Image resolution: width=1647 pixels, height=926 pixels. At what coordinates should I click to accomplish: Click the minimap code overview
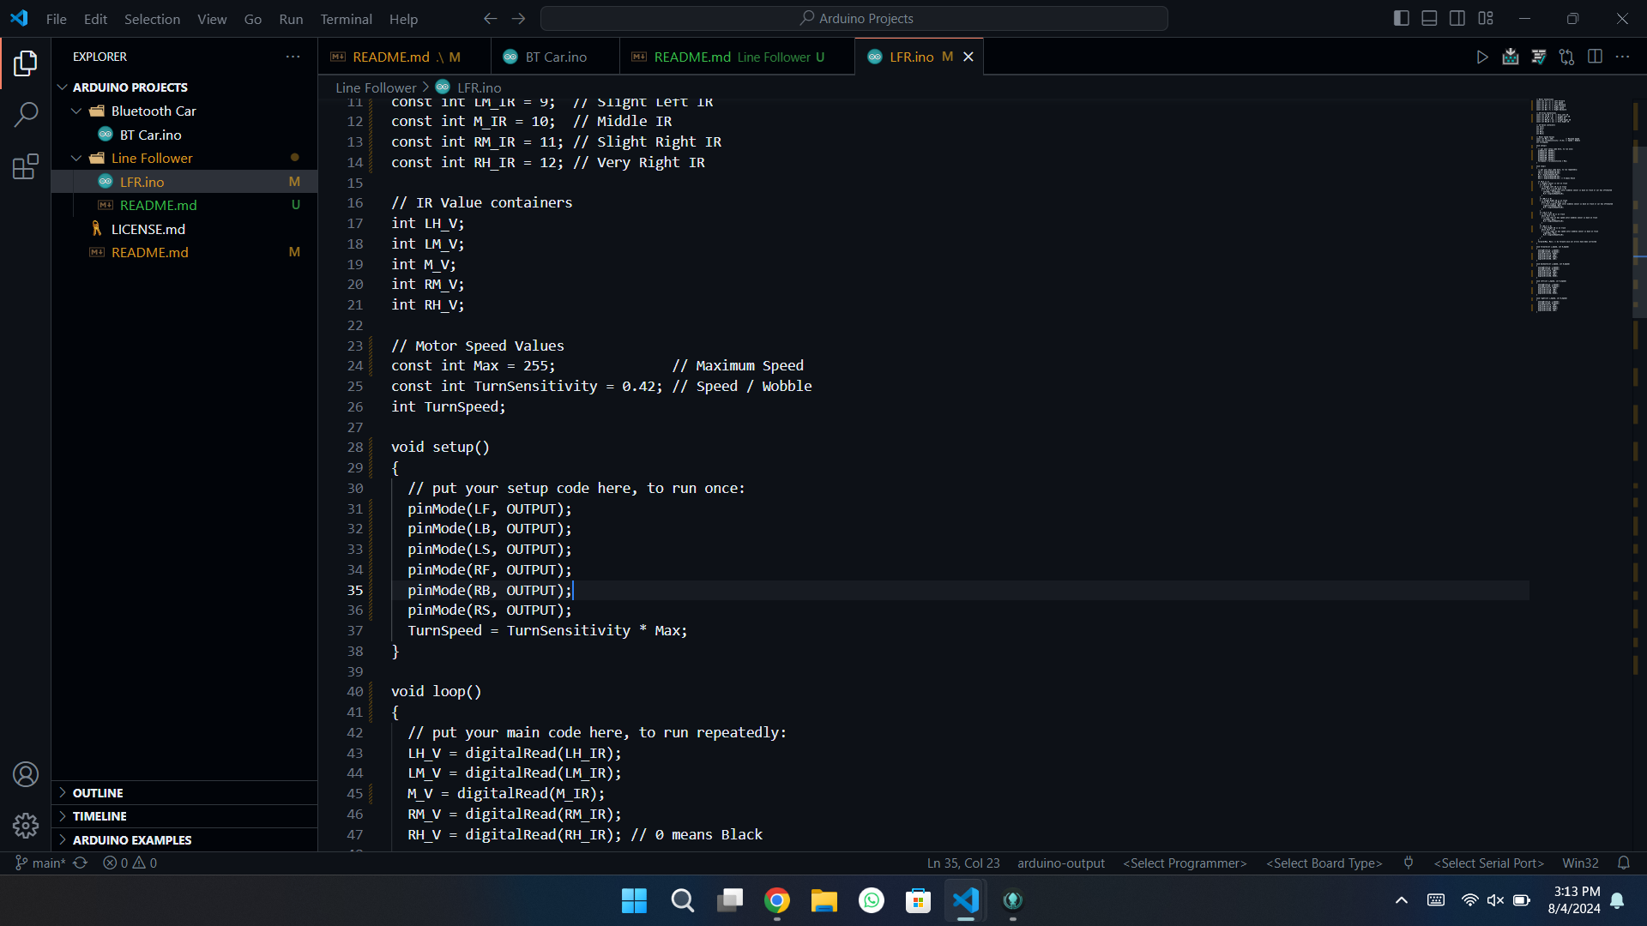[1574, 206]
